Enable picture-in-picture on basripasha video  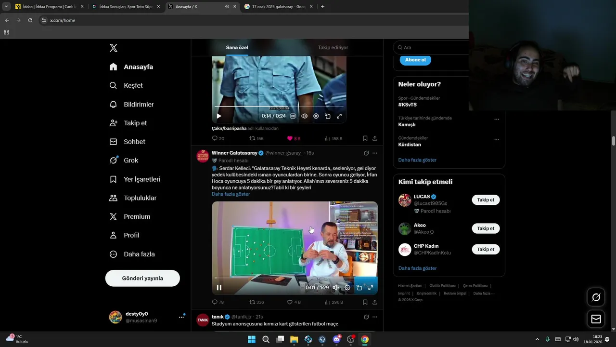pos(328,116)
